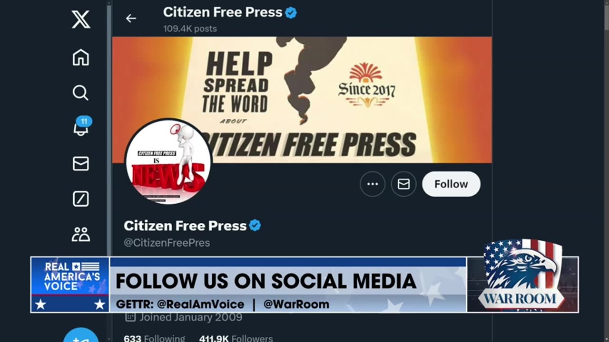The image size is (609, 342).
Task: Click the verified badge in the header title
Action: 291,13
